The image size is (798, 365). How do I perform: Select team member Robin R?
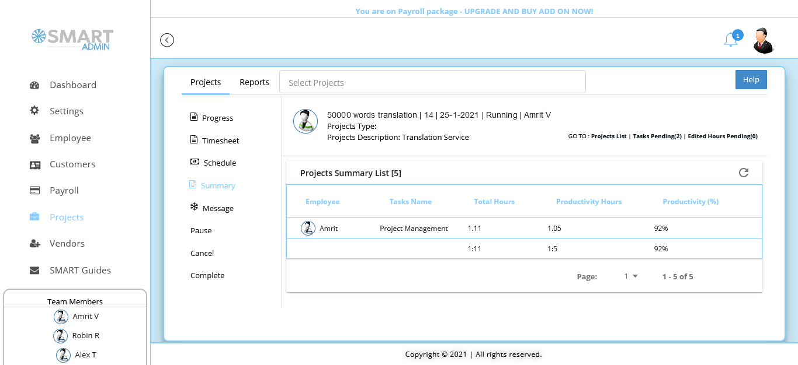pos(85,335)
